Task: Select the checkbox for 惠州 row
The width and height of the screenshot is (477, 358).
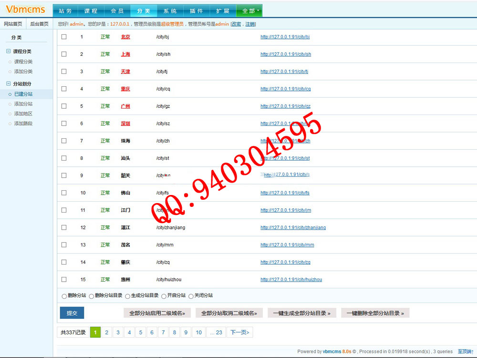Action: 64,280
